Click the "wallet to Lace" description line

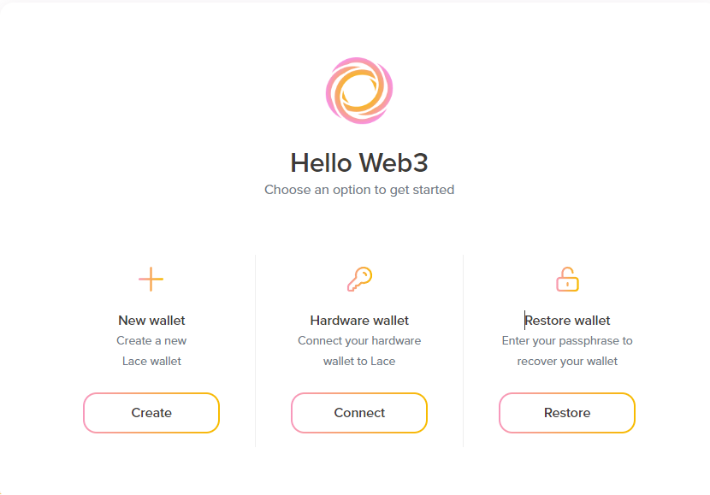point(359,361)
